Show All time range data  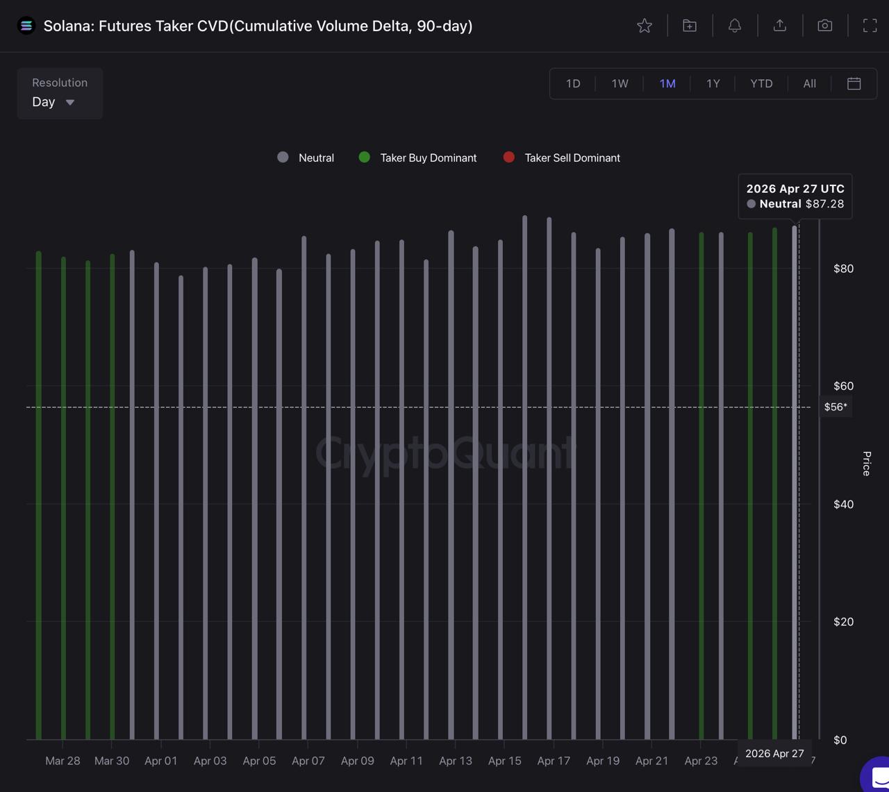point(809,83)
